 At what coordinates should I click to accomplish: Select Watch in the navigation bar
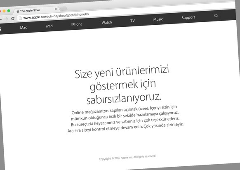pos(107,23)
